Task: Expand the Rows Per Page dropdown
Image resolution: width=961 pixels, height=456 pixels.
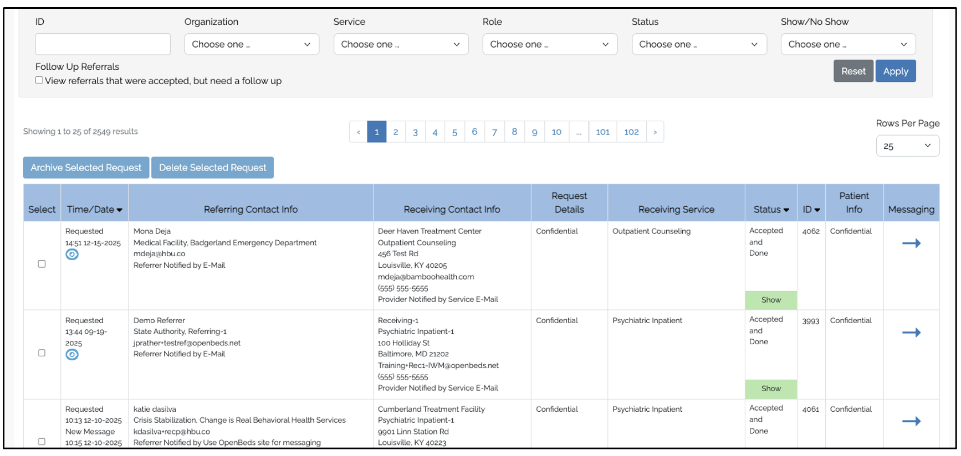Action: point(907,146)
